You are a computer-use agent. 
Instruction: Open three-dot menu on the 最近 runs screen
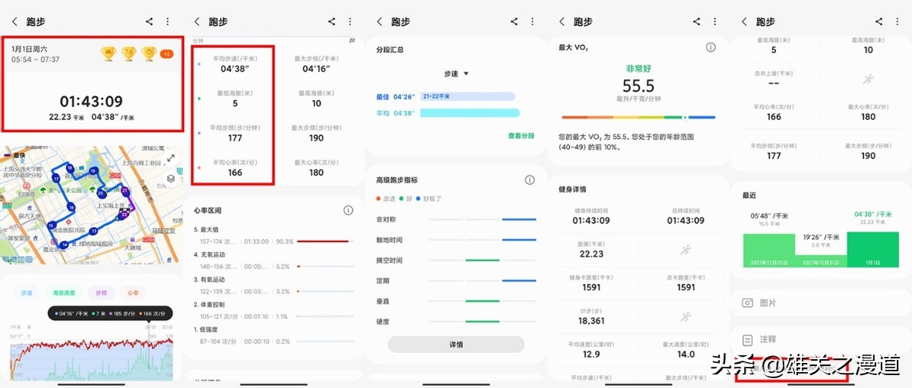coord(897,22)
